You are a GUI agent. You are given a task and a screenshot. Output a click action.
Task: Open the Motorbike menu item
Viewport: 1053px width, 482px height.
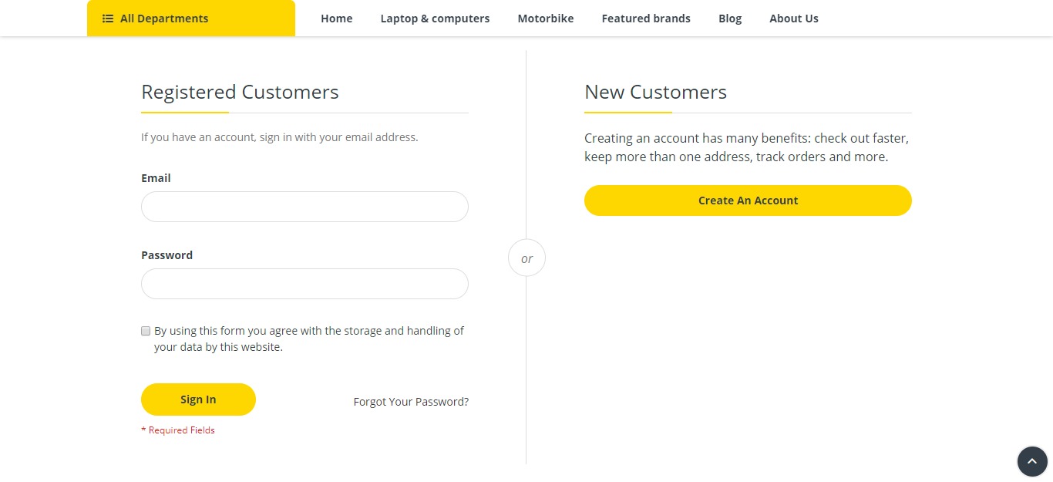[546, 19]
